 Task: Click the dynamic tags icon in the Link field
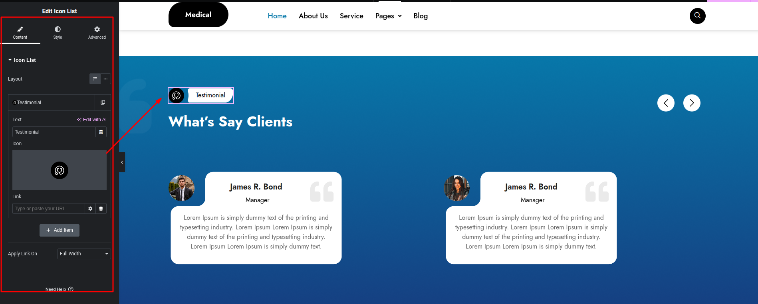click(101, 209)
